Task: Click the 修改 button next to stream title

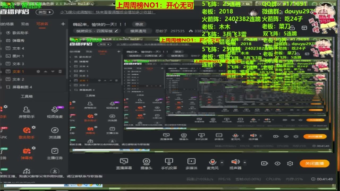Action: click(139, 24)
